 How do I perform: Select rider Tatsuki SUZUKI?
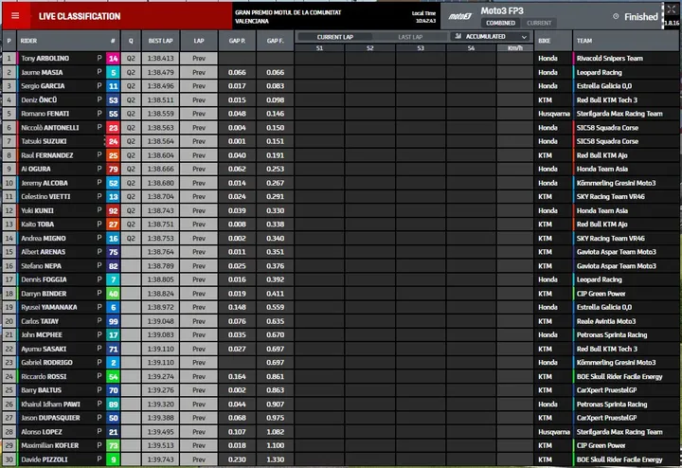click(x=44, y=141)
